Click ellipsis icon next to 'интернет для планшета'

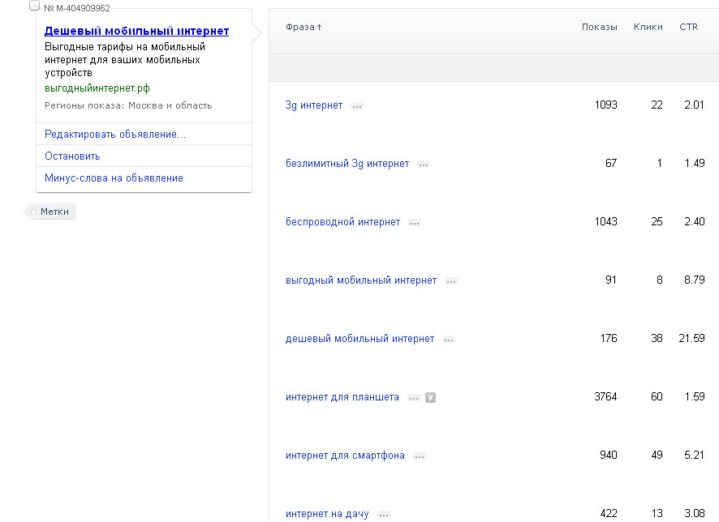(x=414, y=398)
